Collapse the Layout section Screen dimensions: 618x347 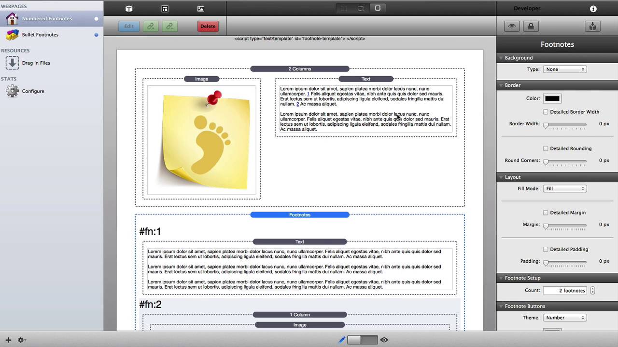[501, 177]
